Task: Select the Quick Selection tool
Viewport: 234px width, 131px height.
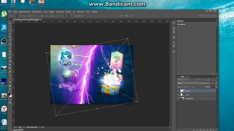Action: [10, 34]
